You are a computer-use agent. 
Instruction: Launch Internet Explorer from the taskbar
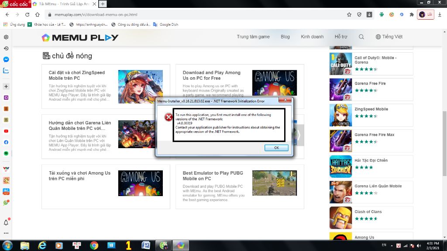pos(42,245)
